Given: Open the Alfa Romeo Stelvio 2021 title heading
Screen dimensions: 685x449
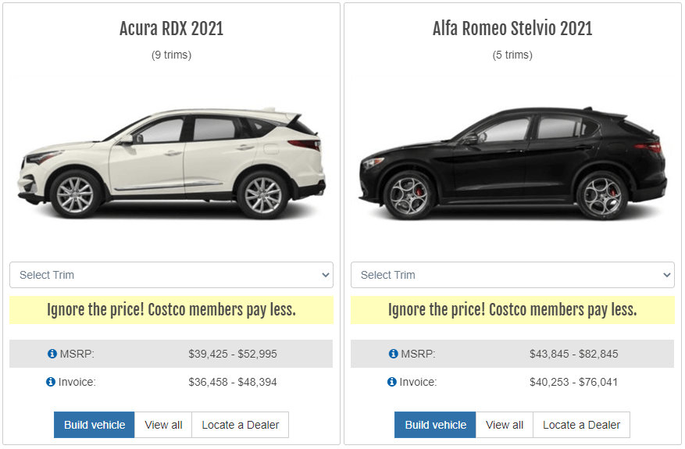Looking at the screenshot, I should (x=512, y=29).
